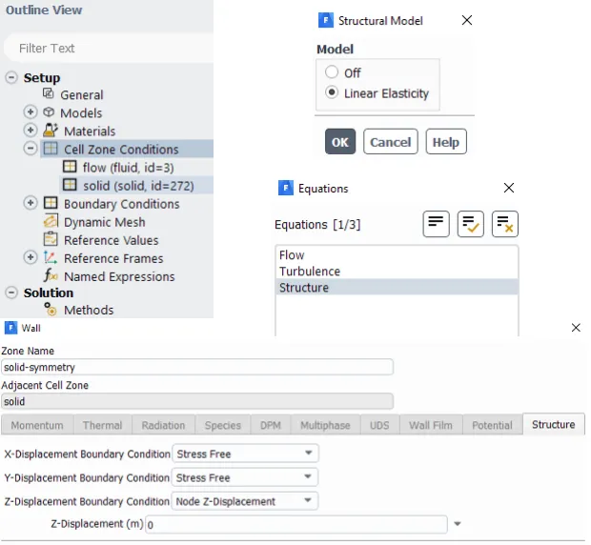Expand the Reference Frames node

pos(31,257)
